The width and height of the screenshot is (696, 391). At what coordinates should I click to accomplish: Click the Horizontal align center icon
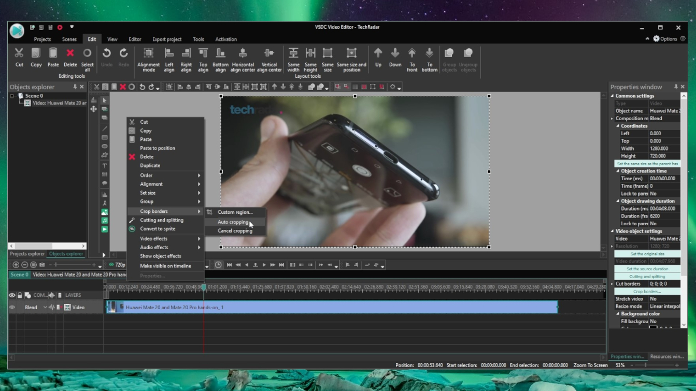click(x=243, y=53)
